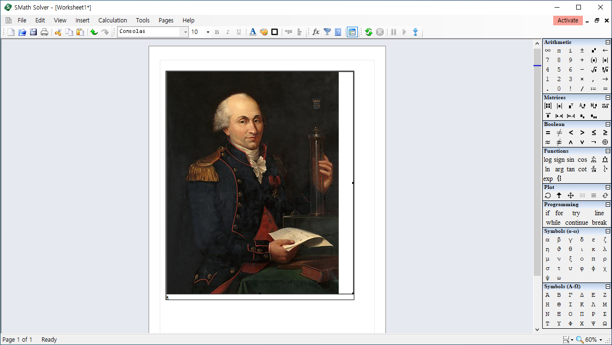Insert the infinity symbol
Screen dimensions: 612x345
[548, 51]
